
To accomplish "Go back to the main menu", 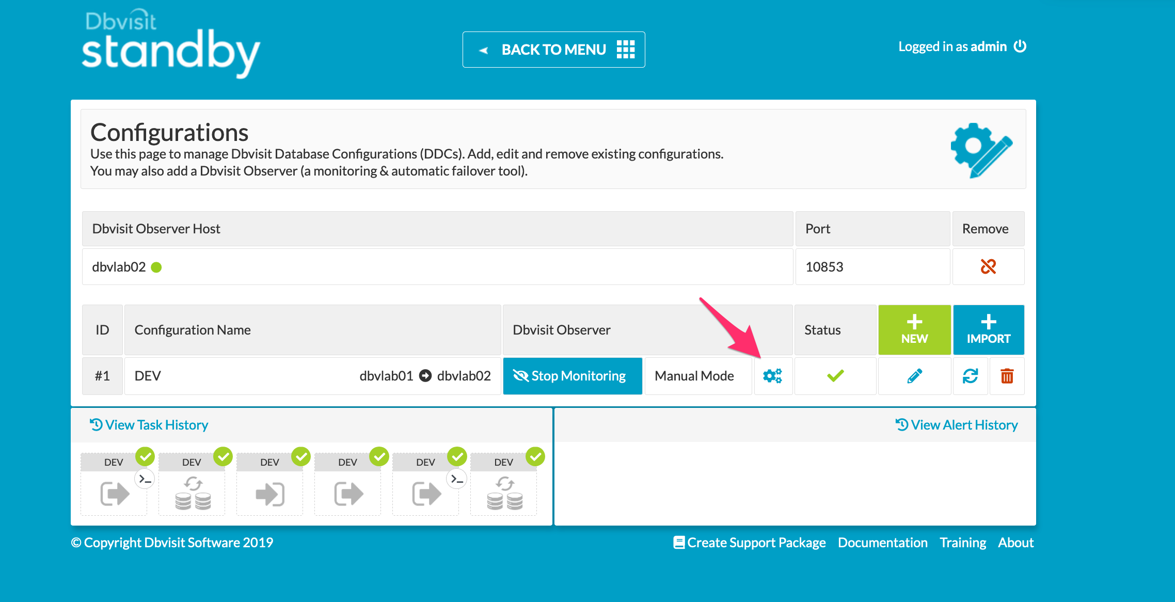I will [x=553, y=50].
